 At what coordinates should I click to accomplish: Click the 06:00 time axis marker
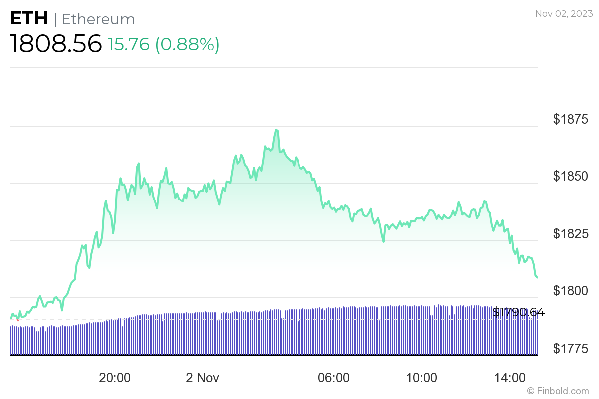point(334,378)
